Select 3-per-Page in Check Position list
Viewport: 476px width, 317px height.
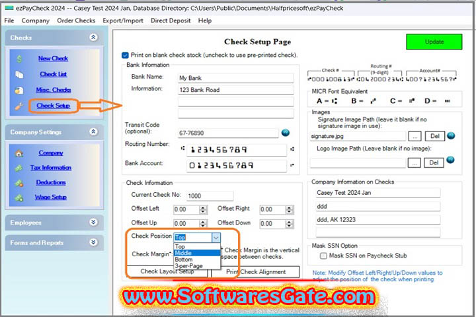coord(197,265)
